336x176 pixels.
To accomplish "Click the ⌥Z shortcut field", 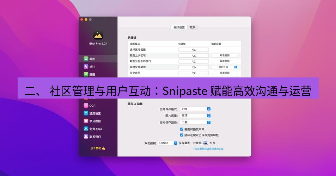I will (x=194, y=61).
